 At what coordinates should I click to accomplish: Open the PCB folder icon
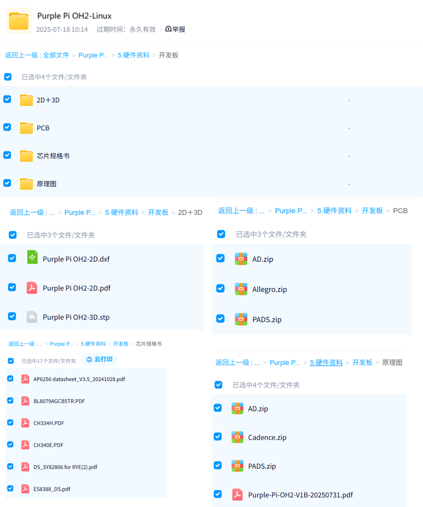pyautogui.click(x=26, y=128)
